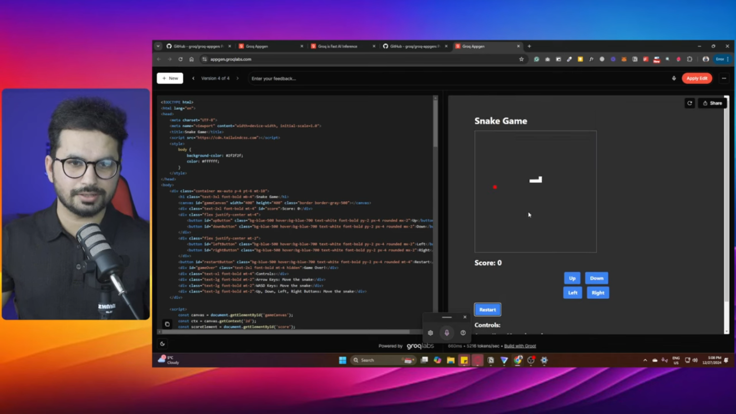Click the Down button in Snake Game

point(597,278)
